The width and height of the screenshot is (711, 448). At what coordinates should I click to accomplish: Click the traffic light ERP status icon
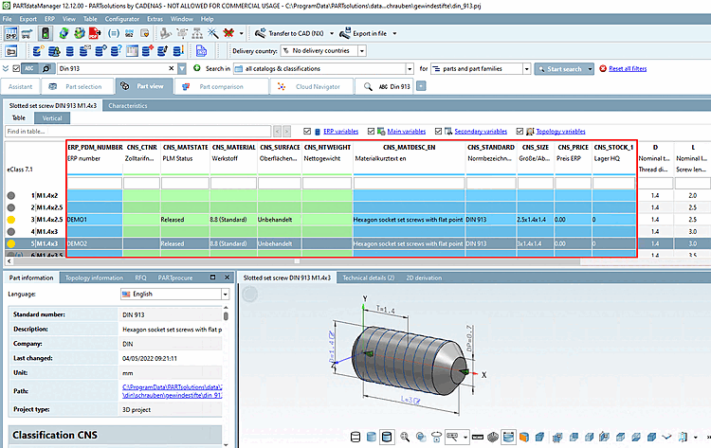[46, 33]
